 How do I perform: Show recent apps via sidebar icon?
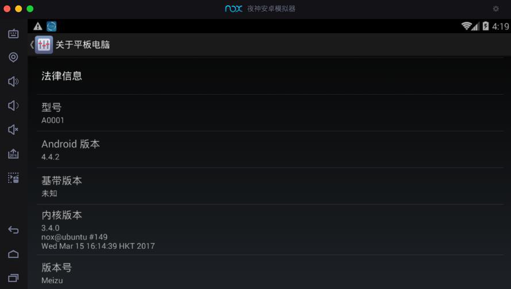13,278
